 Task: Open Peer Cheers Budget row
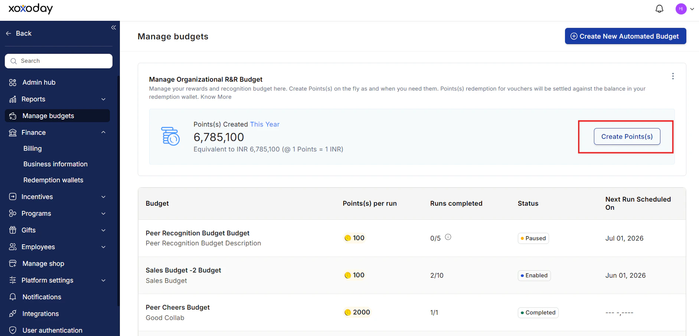point(412,313)
